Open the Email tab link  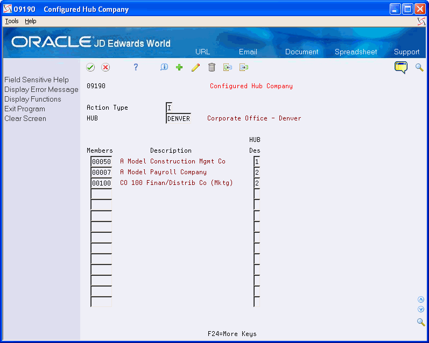pos(248,52)
